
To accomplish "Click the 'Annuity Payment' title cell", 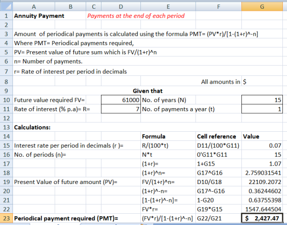I will [x=39, y=16].
